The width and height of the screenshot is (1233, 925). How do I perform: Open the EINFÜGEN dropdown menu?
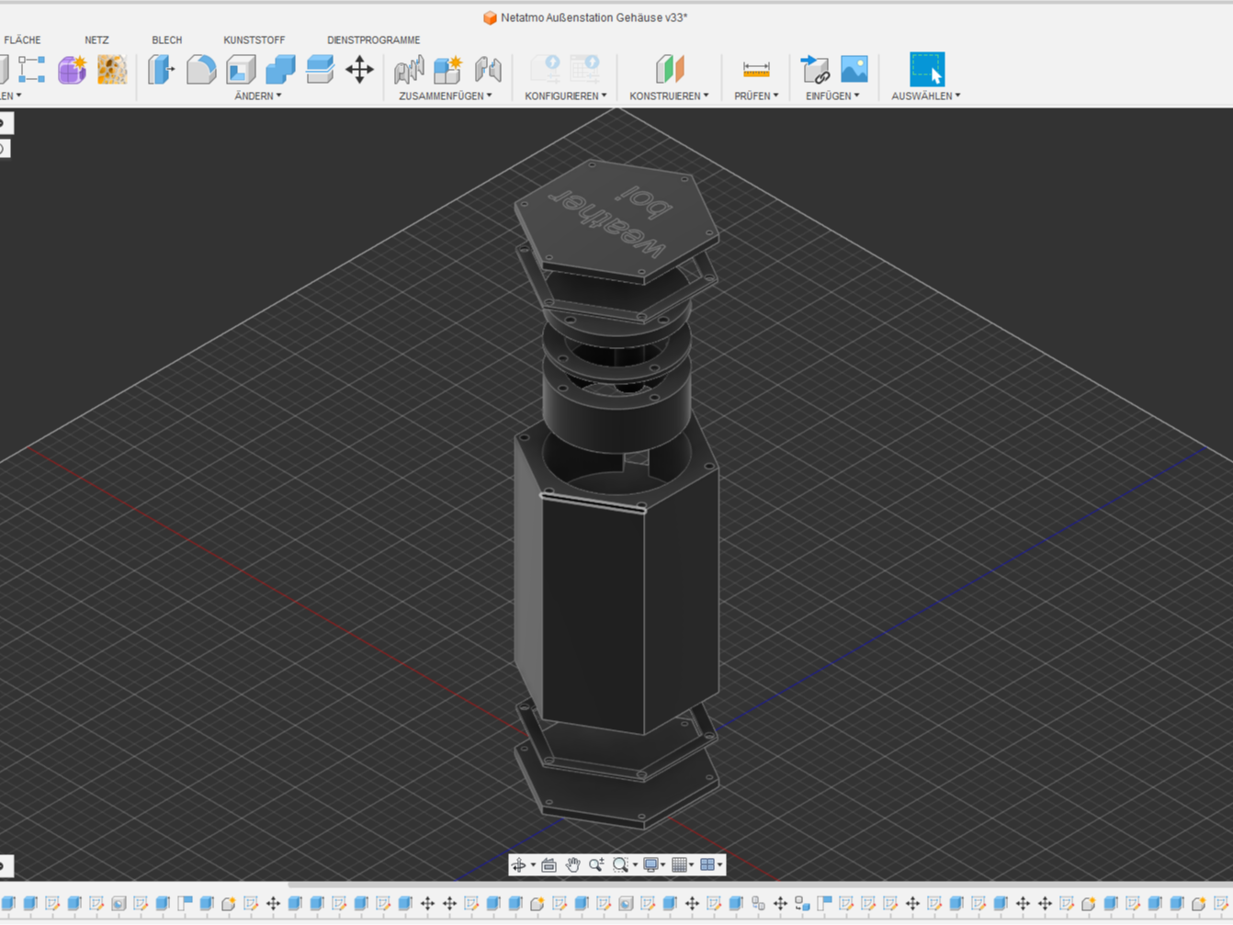[x=832, y=96]
